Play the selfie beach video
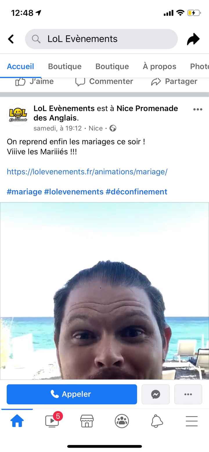The height and width of the screenshot is (452, 209). point(105,291)
